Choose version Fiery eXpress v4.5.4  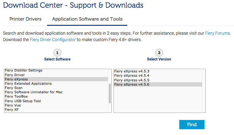[132, 75]
